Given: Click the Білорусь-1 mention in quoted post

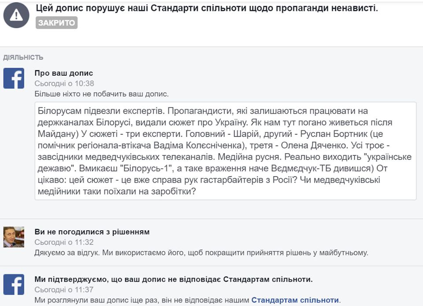Looking at the screenshot, I should [x=146, y=169].
